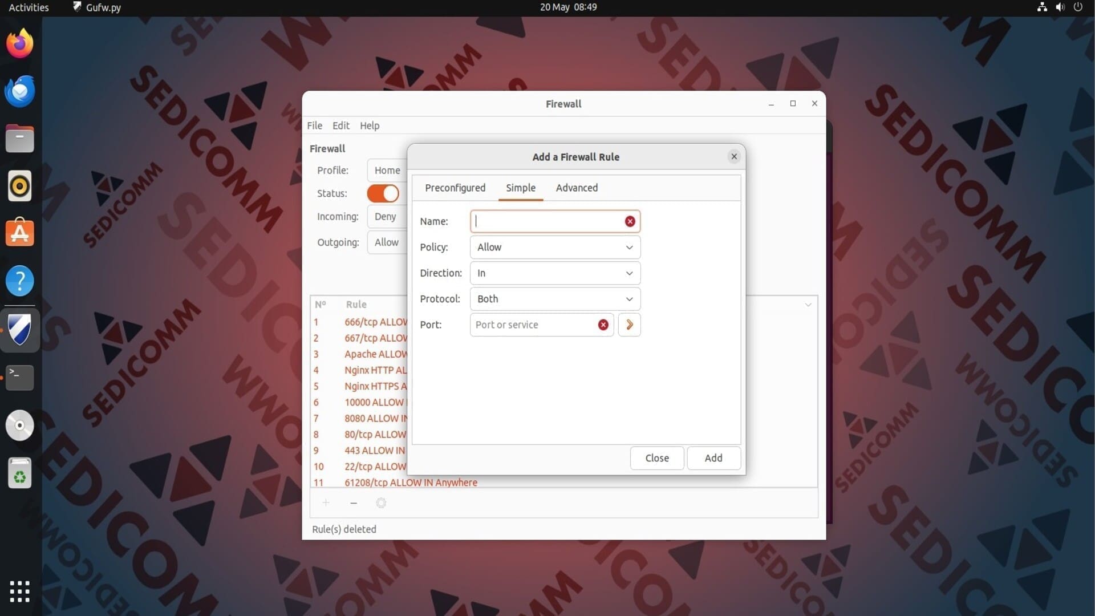
Task: Open Firefox from the dock
Action: click(x=20, y=44)
